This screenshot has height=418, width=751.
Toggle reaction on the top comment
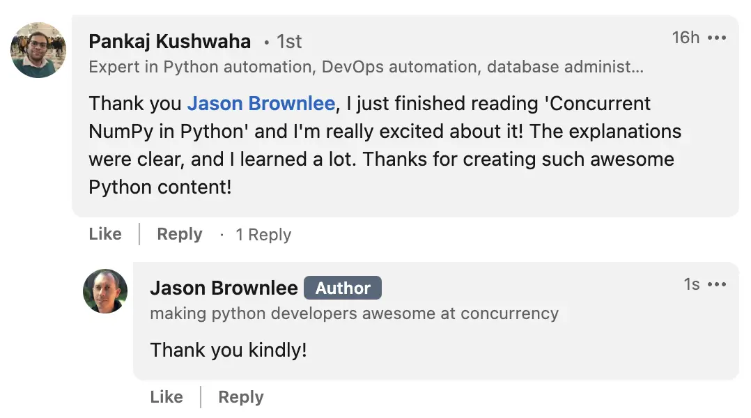(104, 234)
